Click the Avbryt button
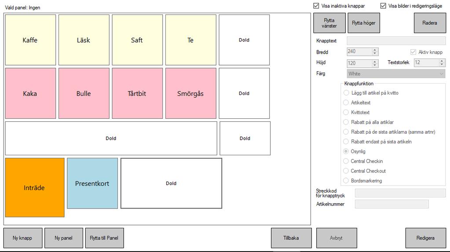Viewport: 450px width, 252px height. click(337, 238)
